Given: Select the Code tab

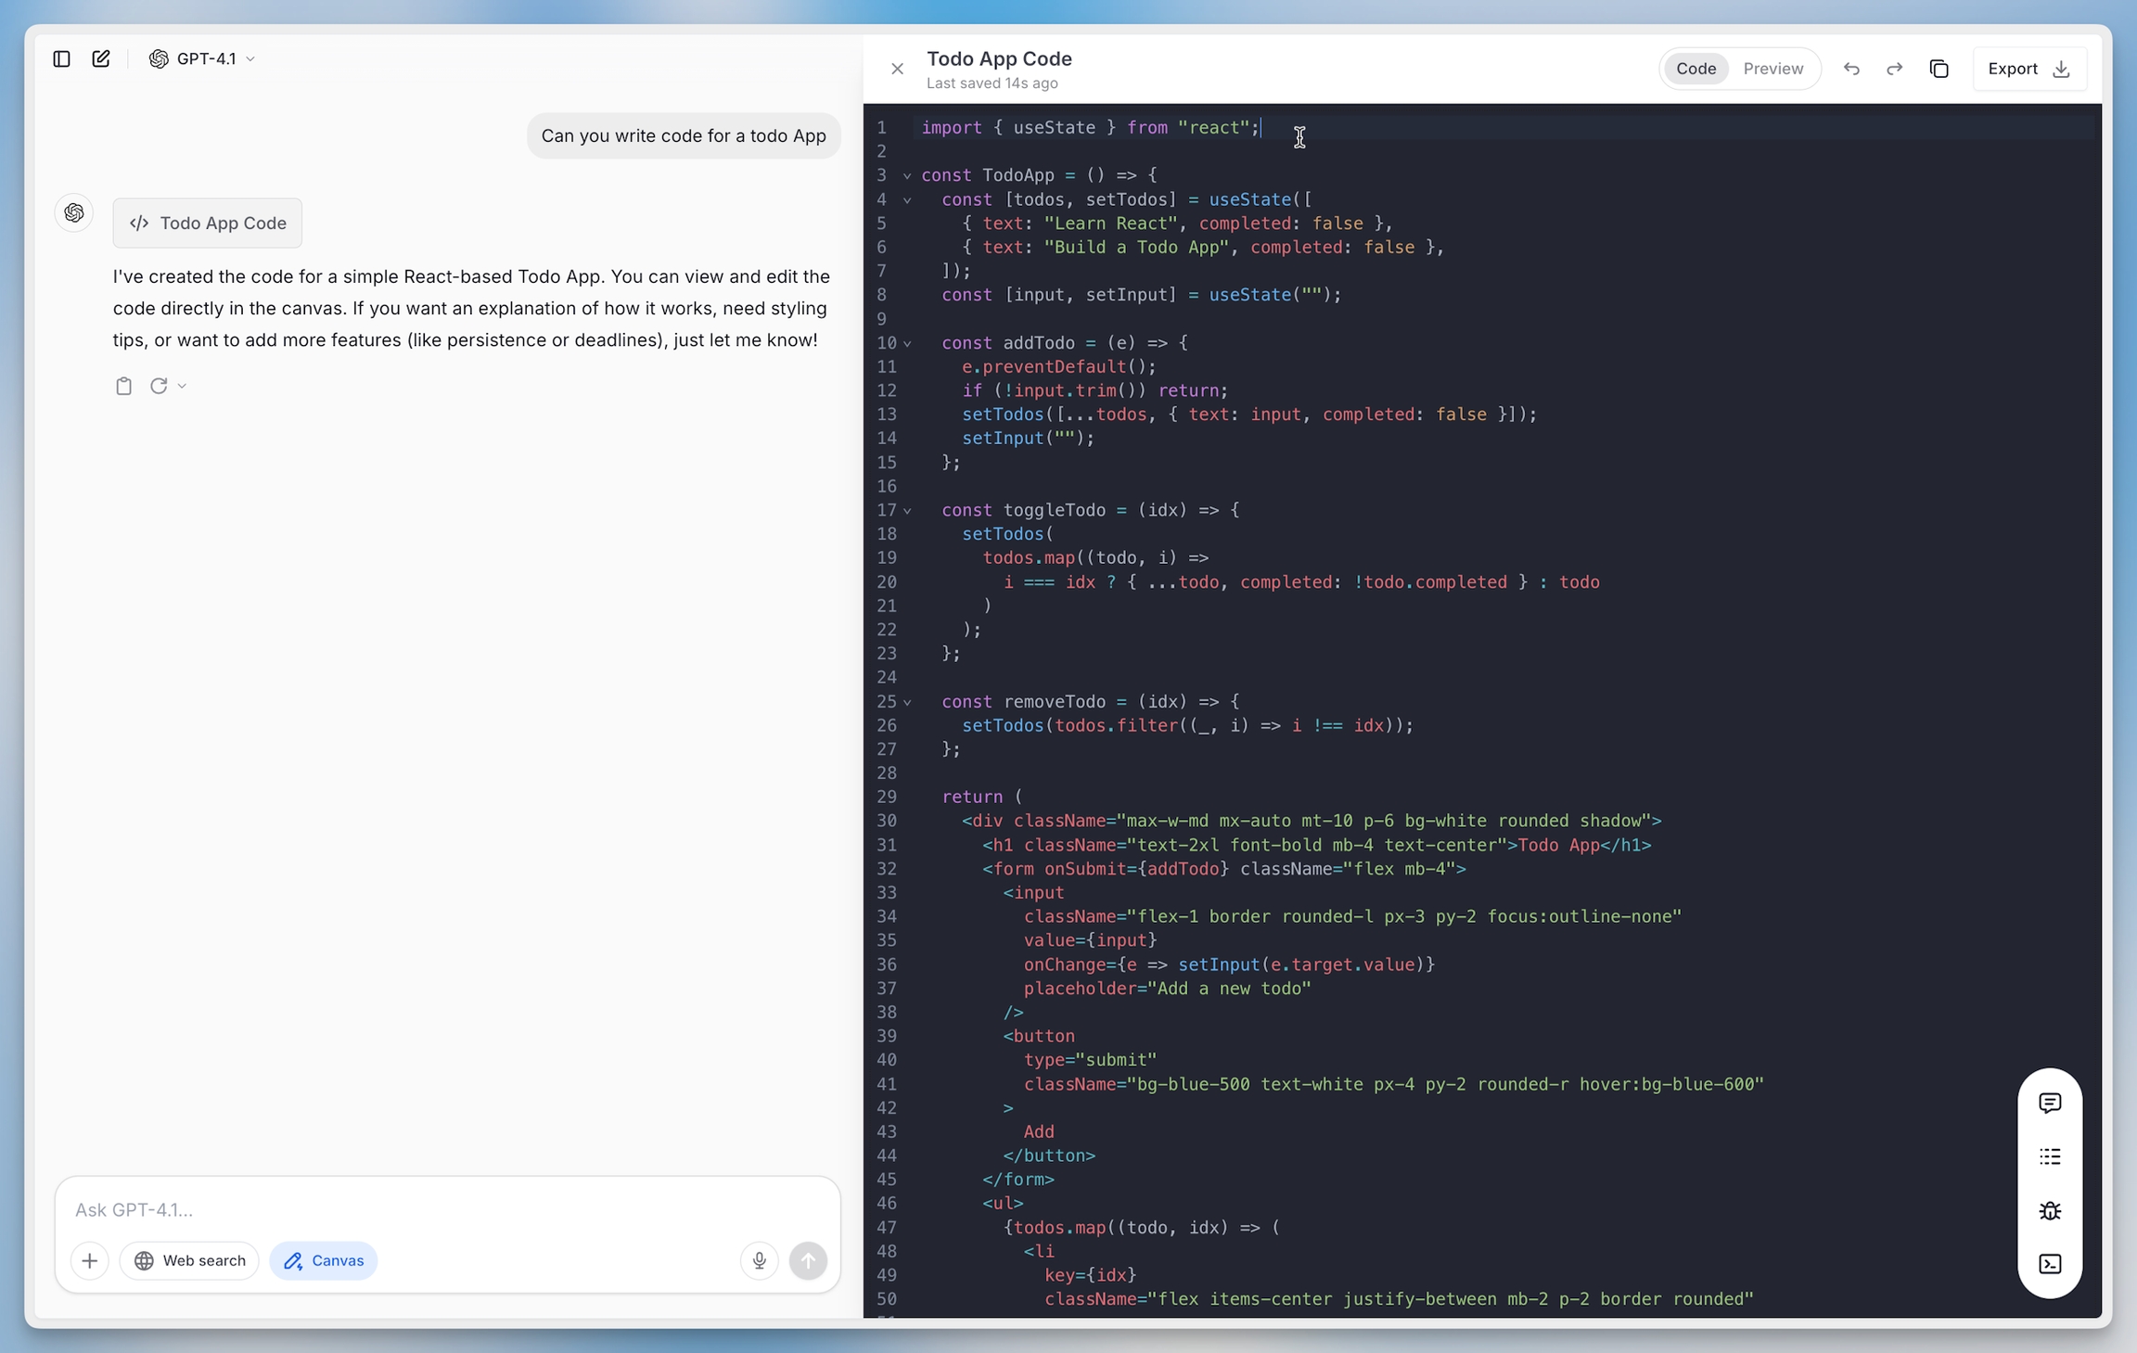Looking at the screenshot, I should click(x=1696, y=69).
